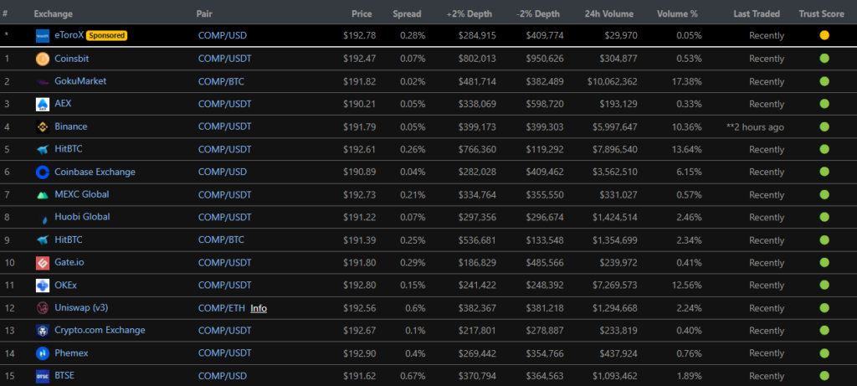This screenshot has height=386, width=857.
Task: Click the $192.90 Phemex price
Action: pyautogui.click(x=360, y=353)
